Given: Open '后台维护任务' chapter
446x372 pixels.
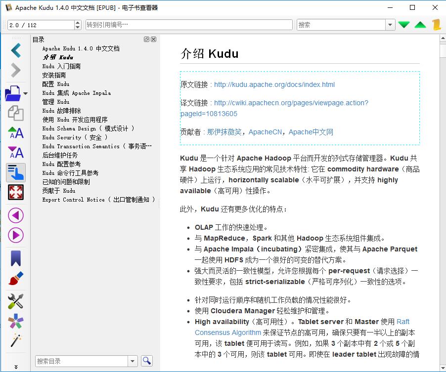Looking at the screenshot, I should [60, 155].
